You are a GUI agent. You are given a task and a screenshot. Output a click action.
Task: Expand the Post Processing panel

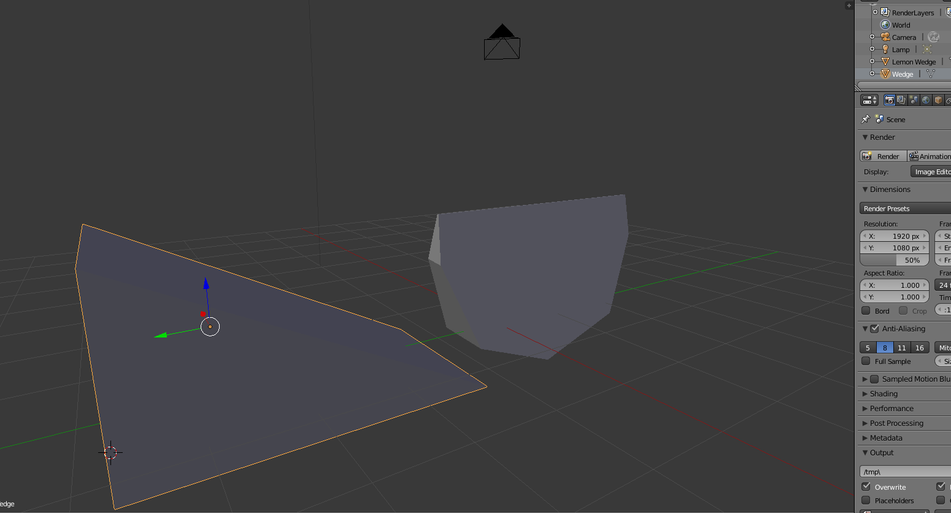click(865, 423)
